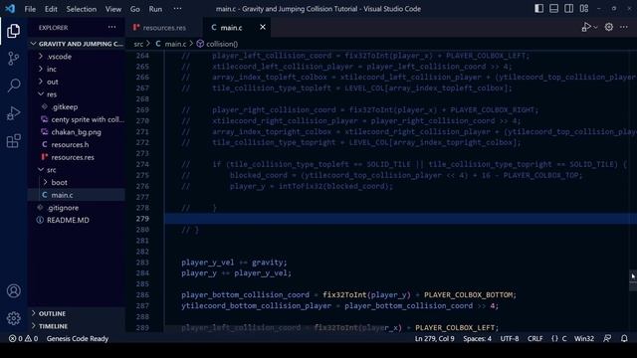Toggle secondary side bar layout icon
This screenshot has width=637, height=358.
click(568, 9)
